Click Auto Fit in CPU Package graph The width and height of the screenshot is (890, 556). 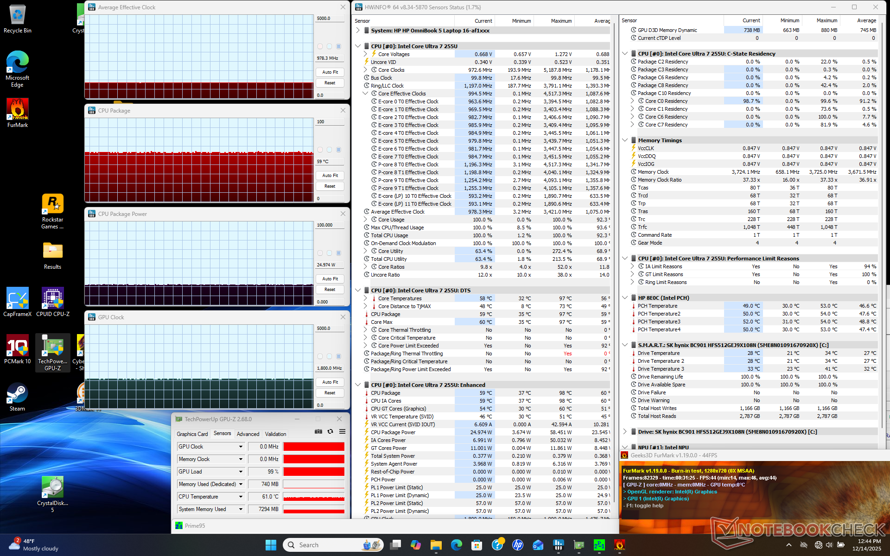click(330, 176)
